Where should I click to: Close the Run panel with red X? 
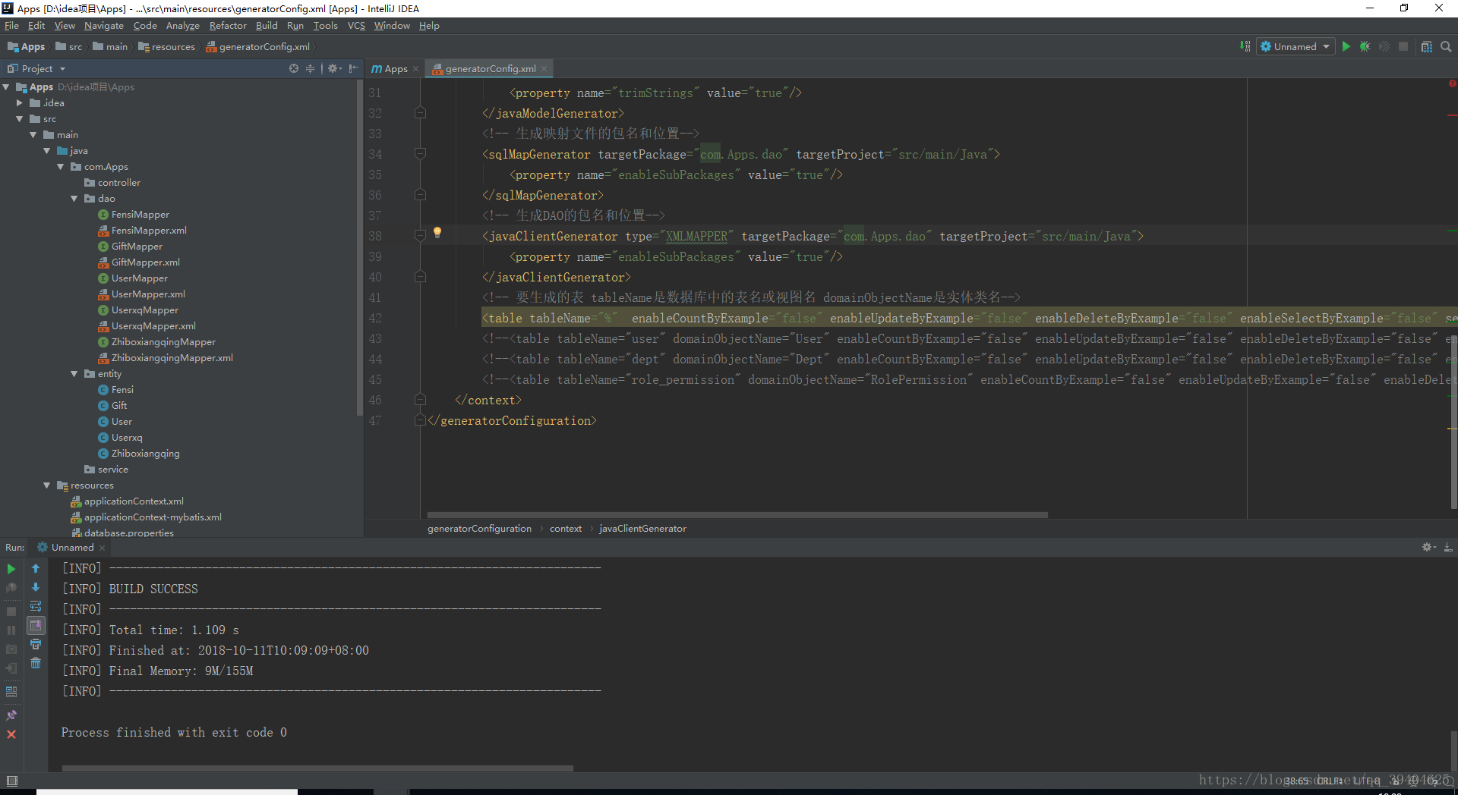[11, 734]
